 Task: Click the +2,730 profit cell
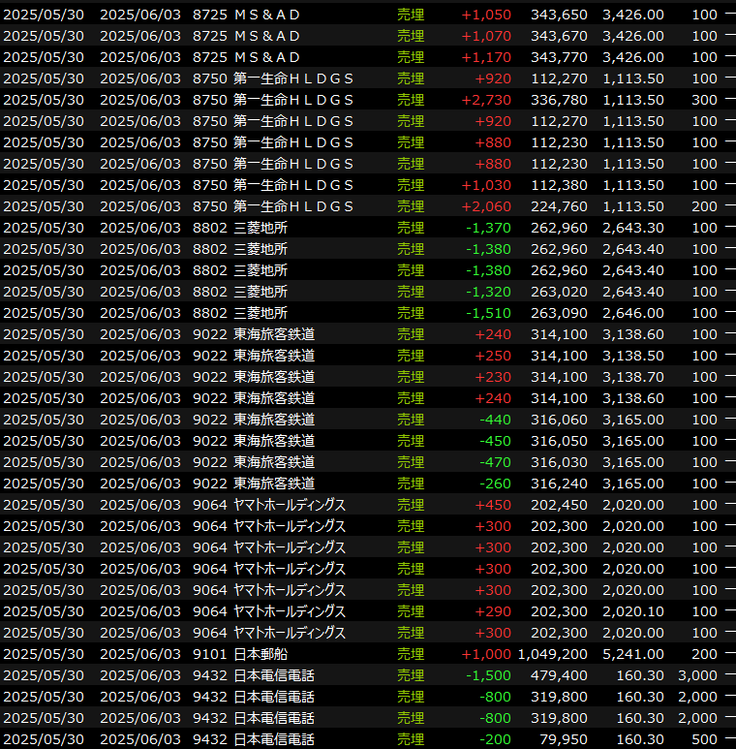click(485, 100)
